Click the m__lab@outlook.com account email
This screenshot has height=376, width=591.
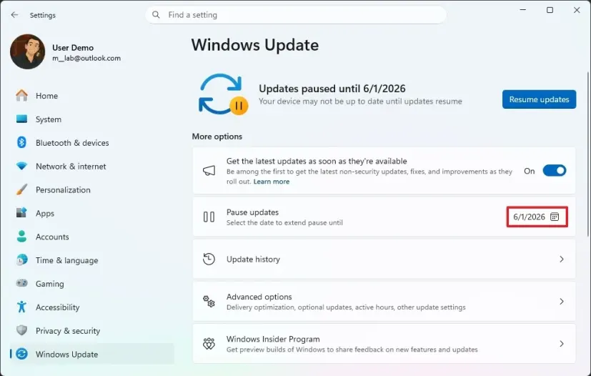click(86, 58)
